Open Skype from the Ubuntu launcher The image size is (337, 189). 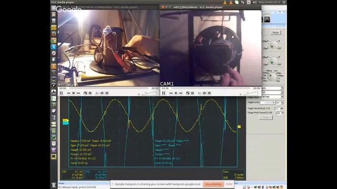[x=54, y=47]
